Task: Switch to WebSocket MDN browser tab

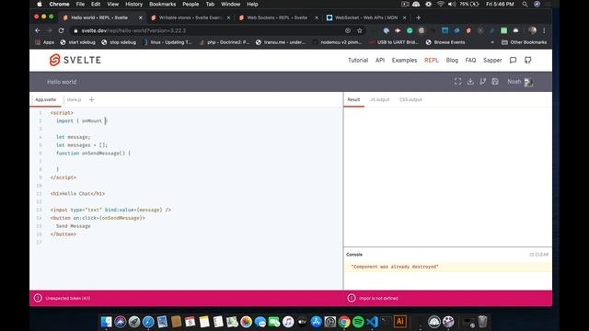Action: tap(365, 17)
